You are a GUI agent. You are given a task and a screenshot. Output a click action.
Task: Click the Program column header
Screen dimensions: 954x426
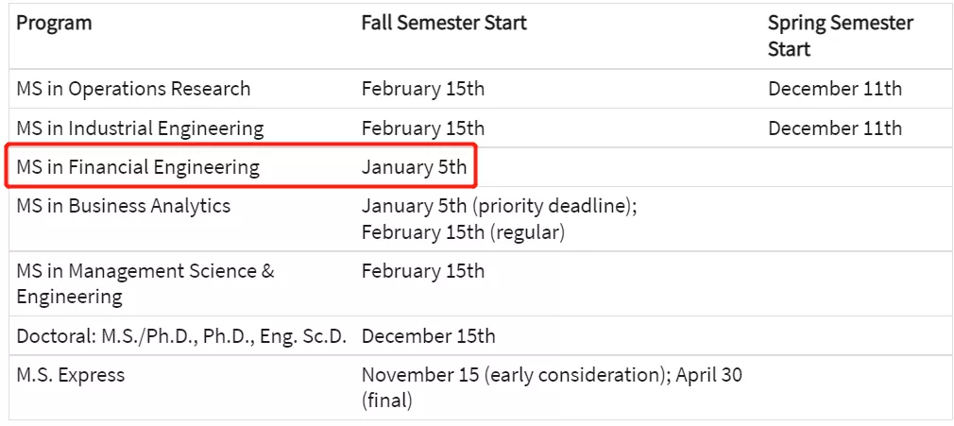[x=54, y=24]
